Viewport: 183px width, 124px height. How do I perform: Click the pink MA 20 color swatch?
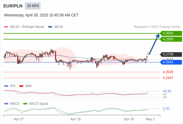6,27
